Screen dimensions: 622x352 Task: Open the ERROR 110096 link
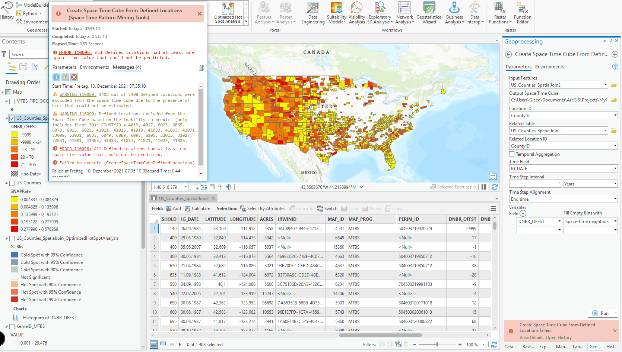(x=75, y=52)
